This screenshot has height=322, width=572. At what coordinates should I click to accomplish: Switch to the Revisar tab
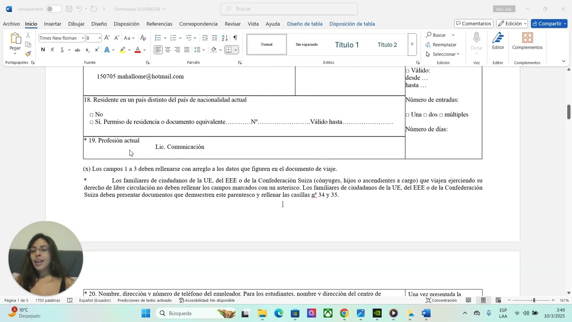point(233,24)
